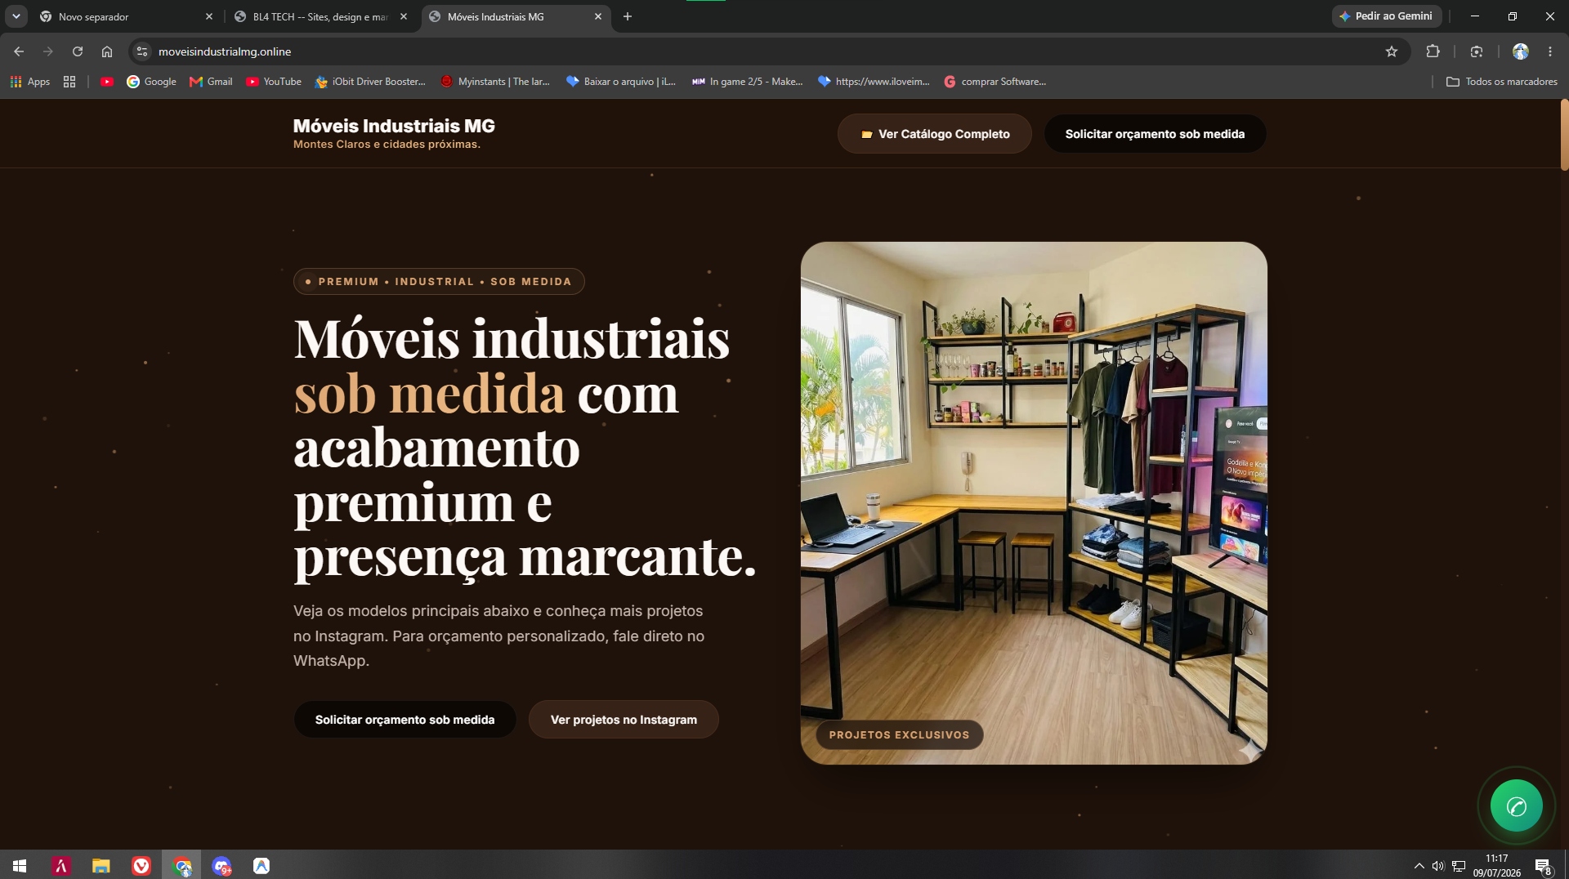
Task: Open the Google bookmark
Action: tap(151, 82)
